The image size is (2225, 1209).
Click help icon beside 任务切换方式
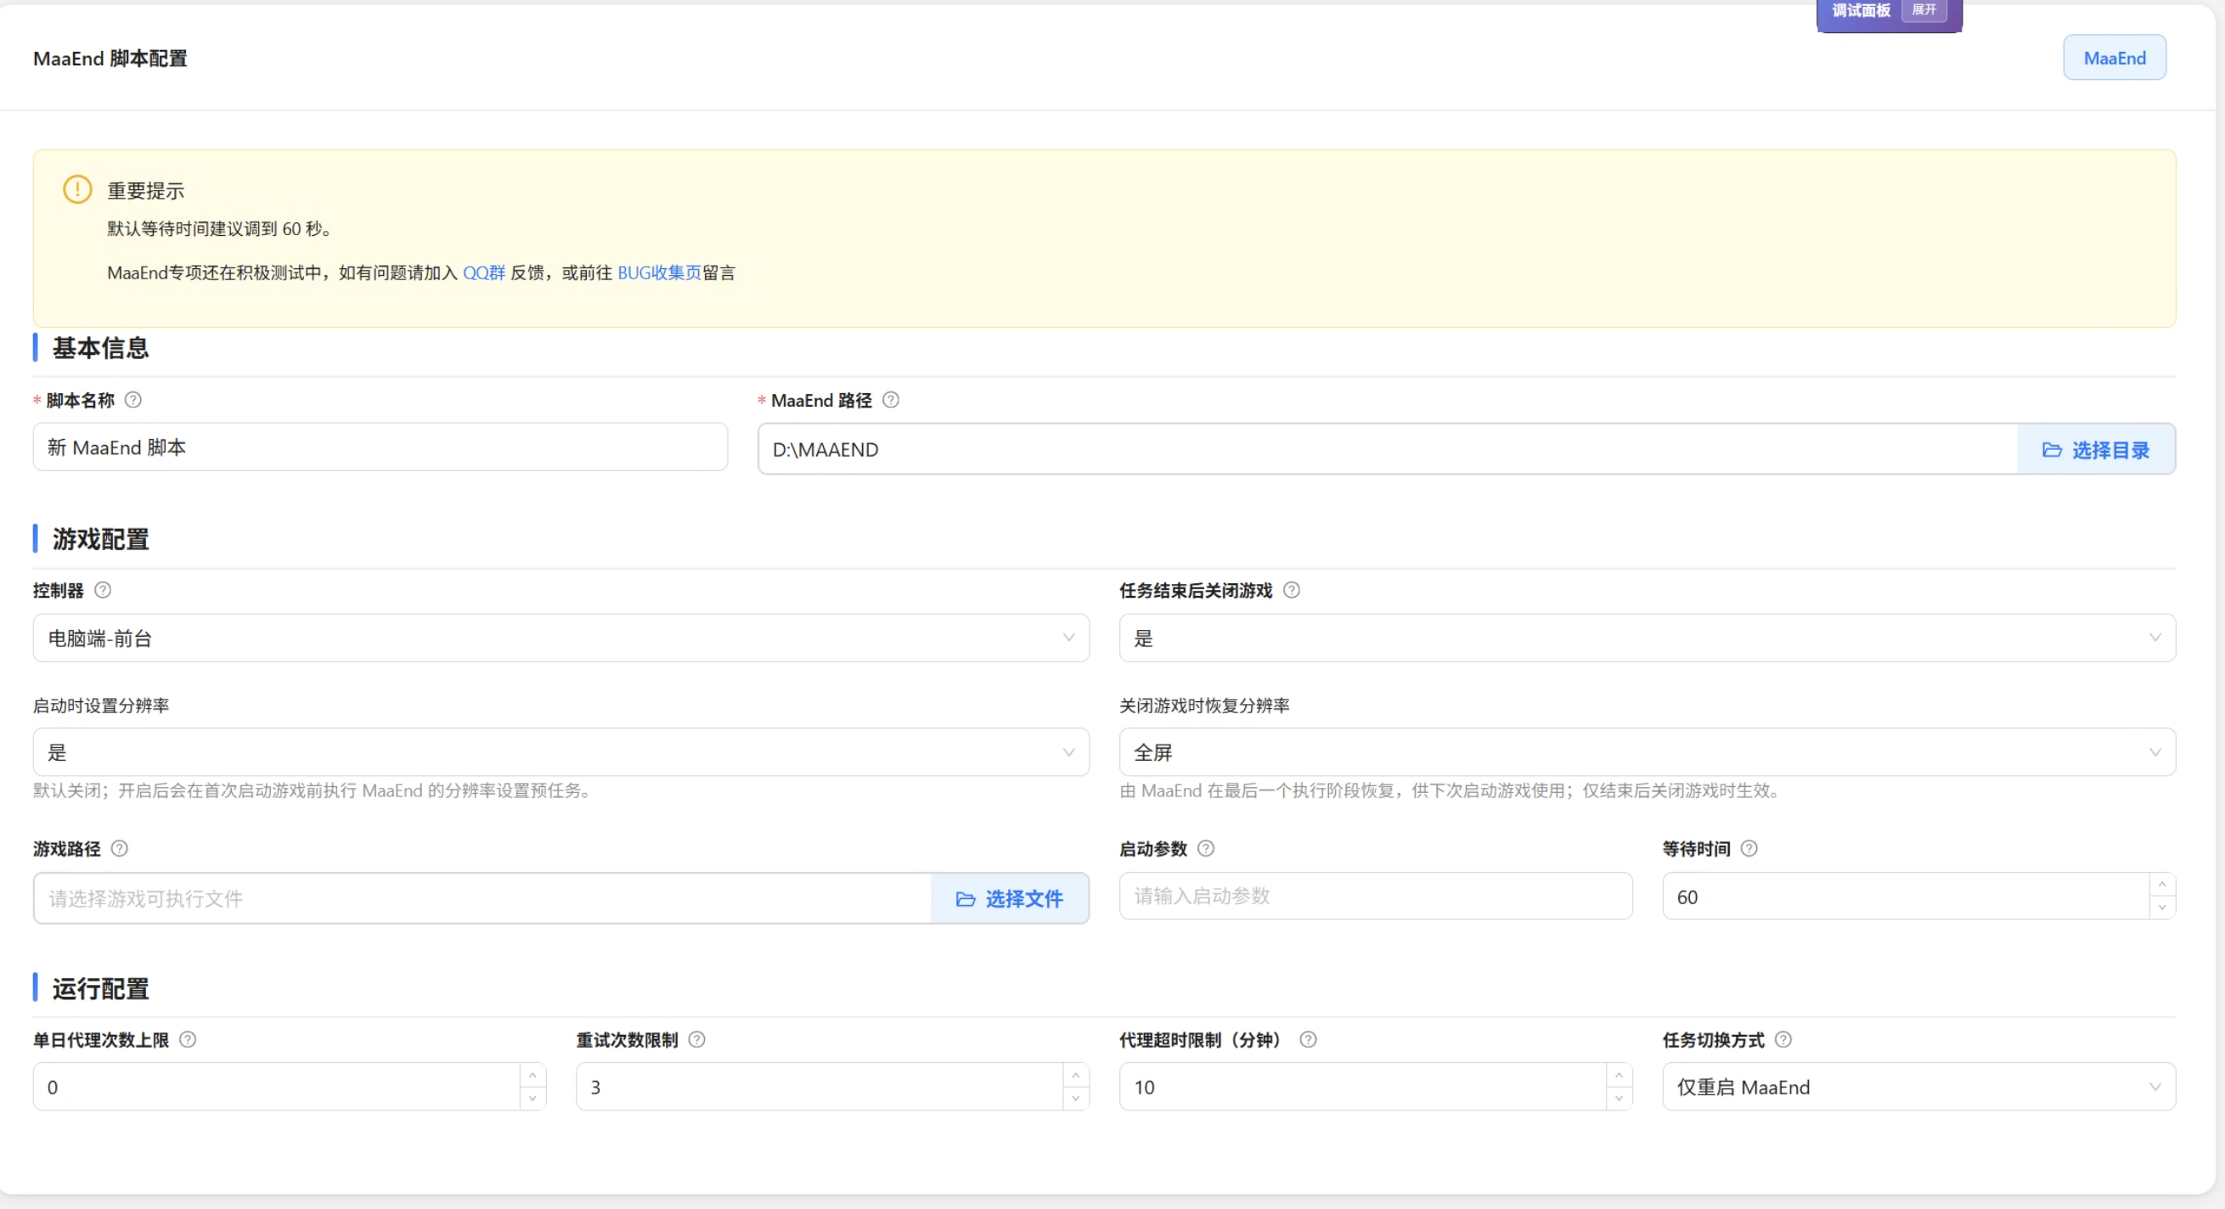[1783, 1039]
